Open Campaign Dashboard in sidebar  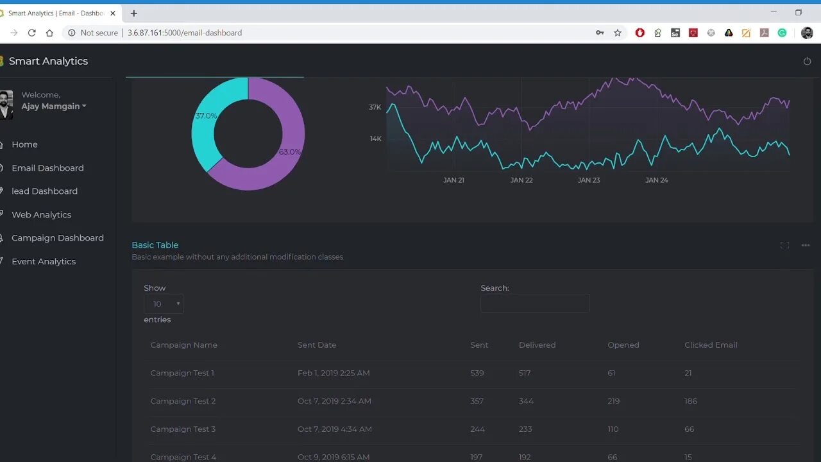pyautogui.click(x=57, y=238)
